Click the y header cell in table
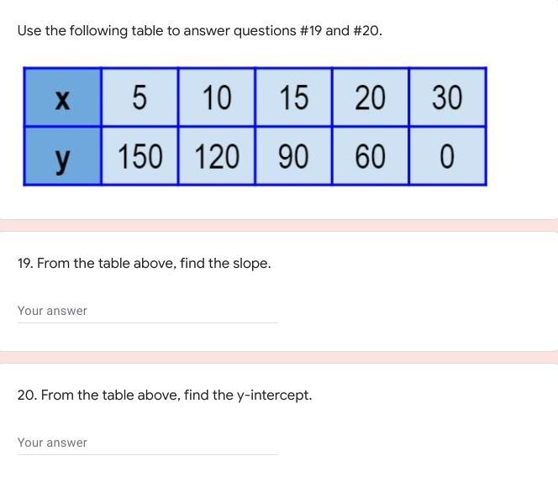This screenshot has width=558, height=482. click(x=62, y=156)
